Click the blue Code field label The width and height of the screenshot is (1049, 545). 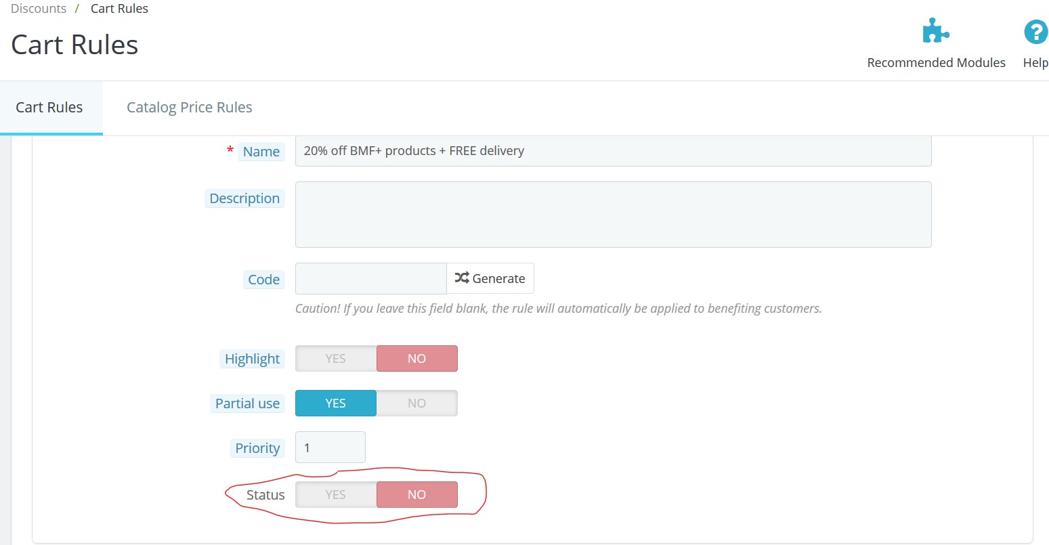(x=263, y=279)
